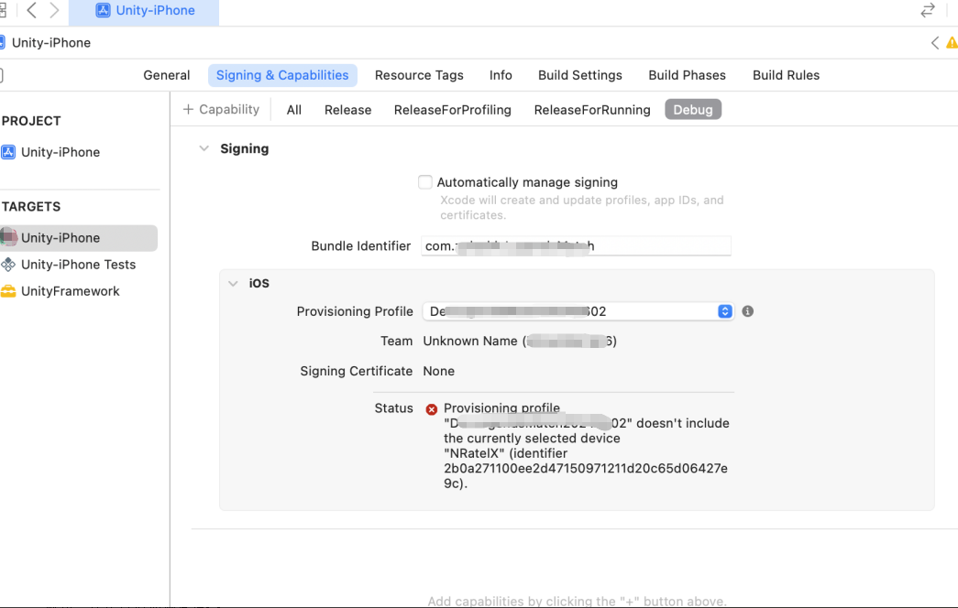Open the Provisioning Profile dropdown
This screenshot has width=958, height=608.
(x=578, y=311)
